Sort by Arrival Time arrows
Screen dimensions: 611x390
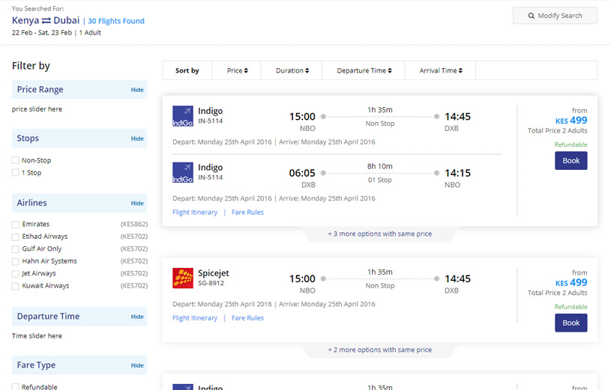(460, 70)
